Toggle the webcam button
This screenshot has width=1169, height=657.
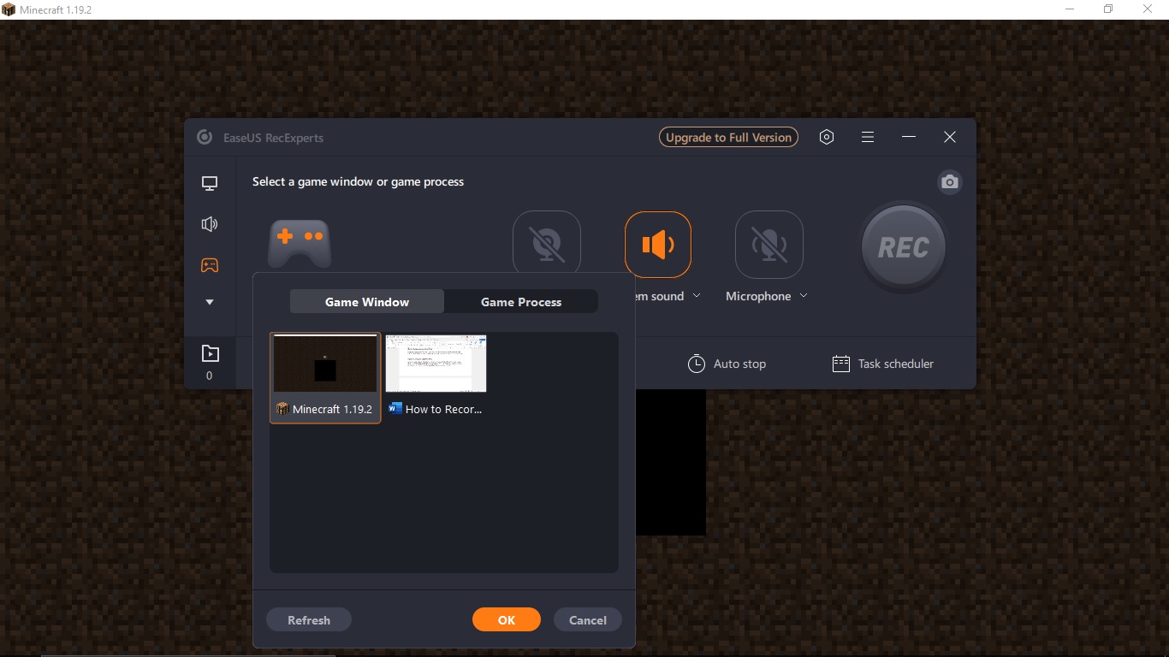(x=547, y=245)
